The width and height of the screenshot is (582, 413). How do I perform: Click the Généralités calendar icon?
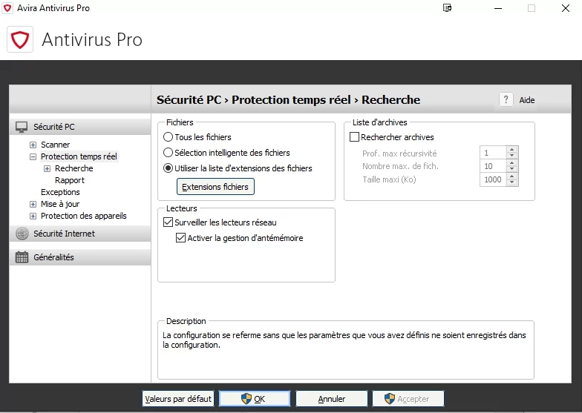point(22,257)
